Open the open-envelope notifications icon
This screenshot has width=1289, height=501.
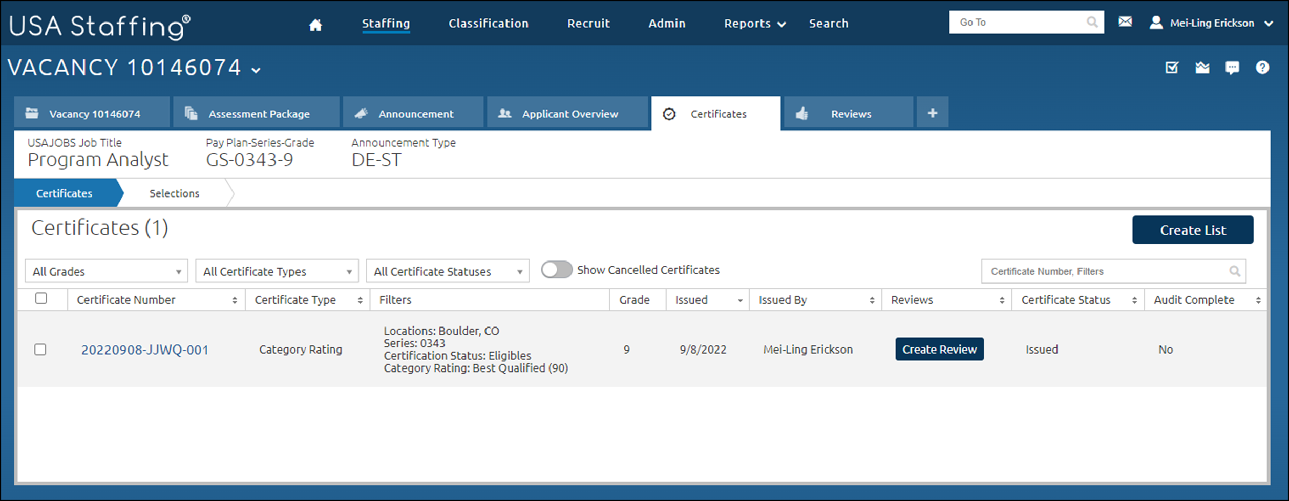pos(1202,67)
